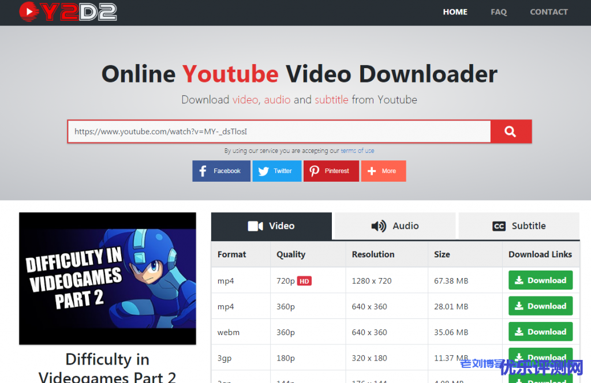Switch to the Subtitle tab
Screen dimensions: 591x383
coord(519,226)
